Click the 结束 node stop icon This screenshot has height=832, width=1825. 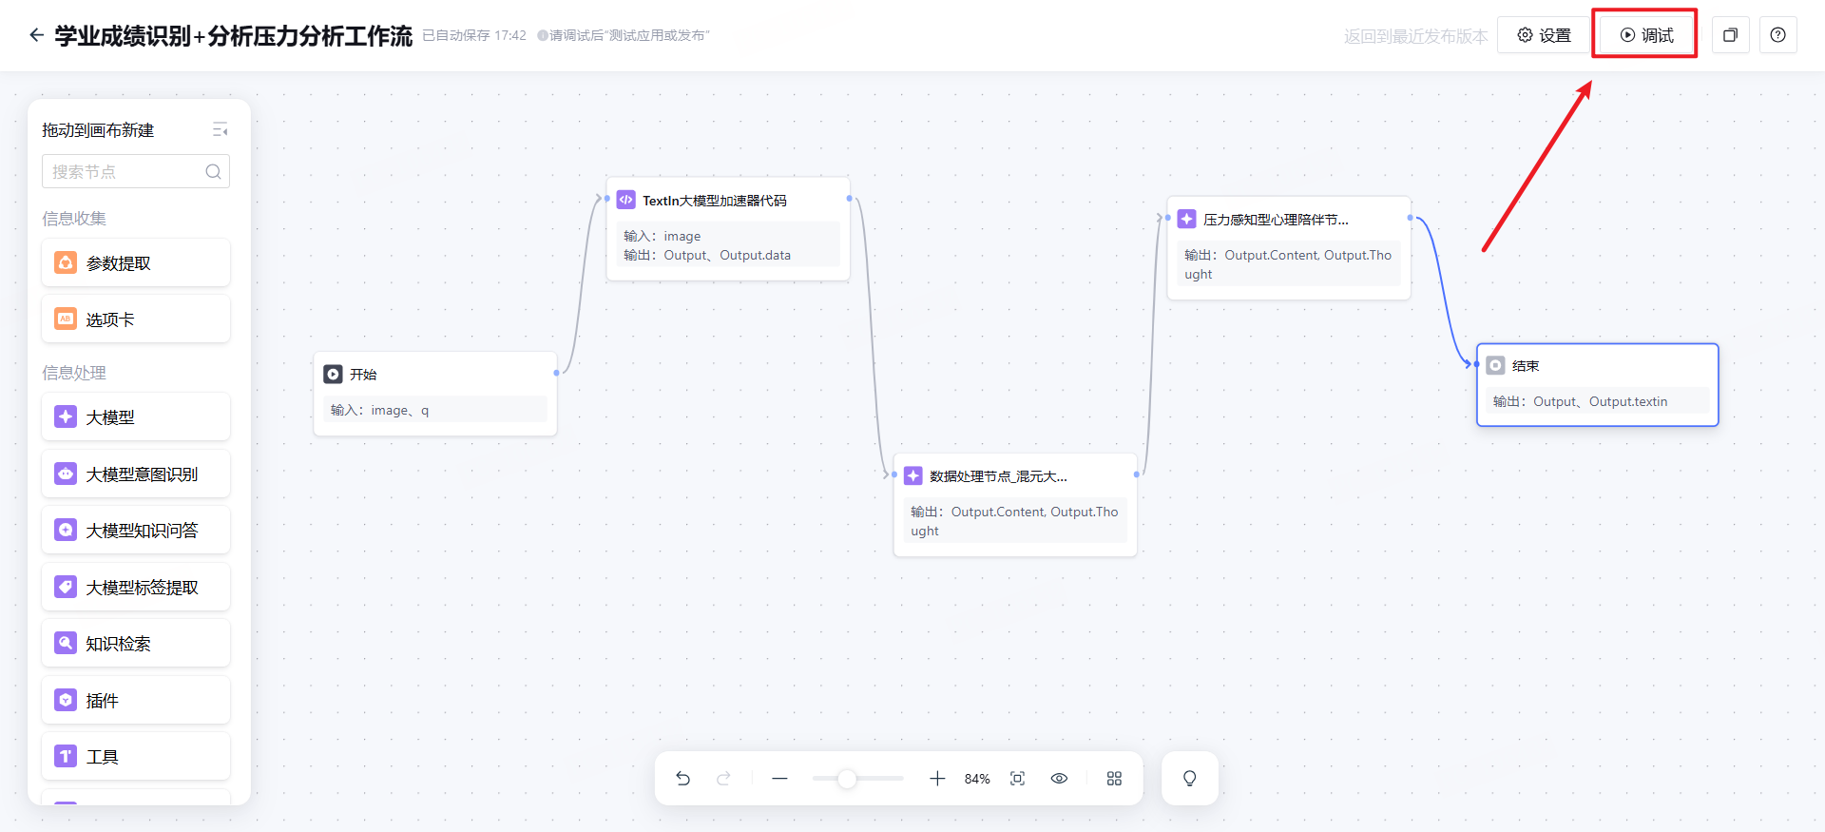(1495, 365)
